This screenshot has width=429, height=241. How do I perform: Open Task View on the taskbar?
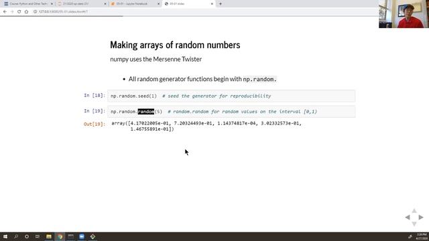point(38,236)
